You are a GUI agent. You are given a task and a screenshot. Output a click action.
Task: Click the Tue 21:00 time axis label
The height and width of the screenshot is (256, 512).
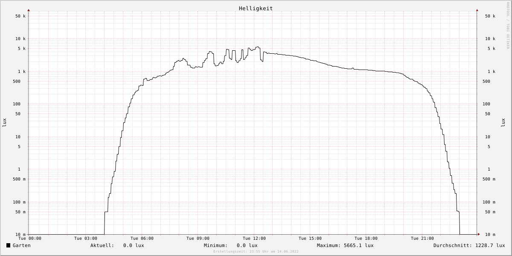[x=422, y=239]
